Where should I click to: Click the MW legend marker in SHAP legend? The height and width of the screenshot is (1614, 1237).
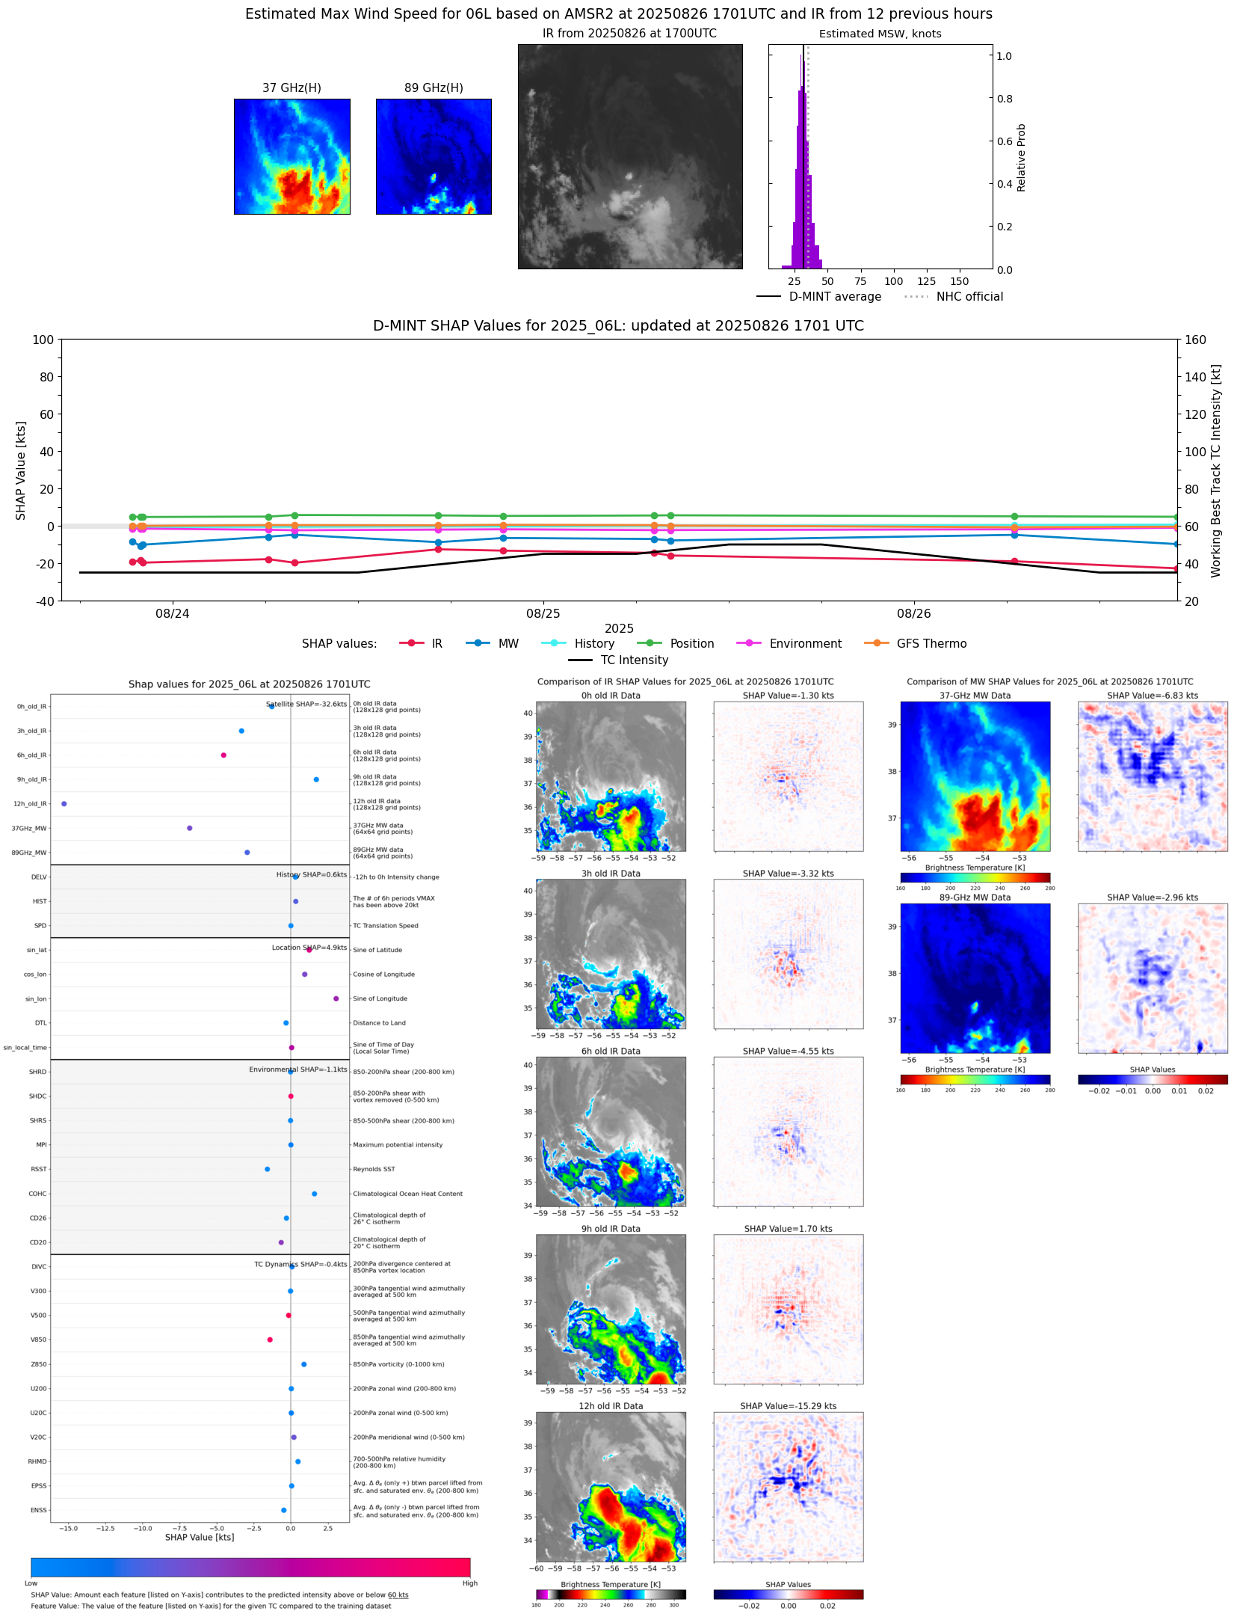(x=478, y=643)
